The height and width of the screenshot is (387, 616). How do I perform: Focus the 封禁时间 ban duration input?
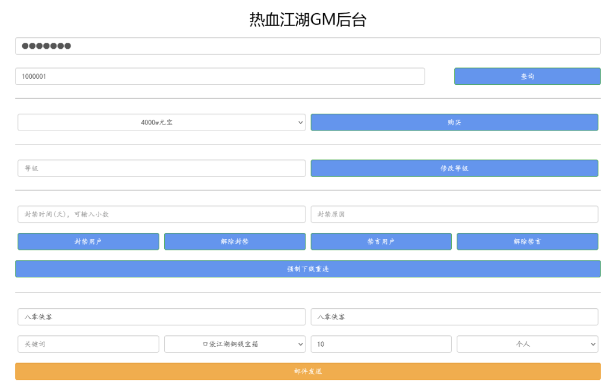pyautogui.click(x=161, y=214)
